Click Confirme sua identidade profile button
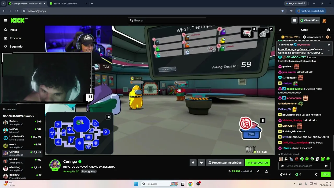The height and width of the screenshot is (188, 334). [x=311, y=11]
